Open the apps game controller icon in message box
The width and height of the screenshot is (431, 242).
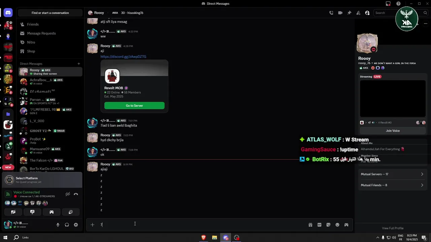(x=346, y=225)
